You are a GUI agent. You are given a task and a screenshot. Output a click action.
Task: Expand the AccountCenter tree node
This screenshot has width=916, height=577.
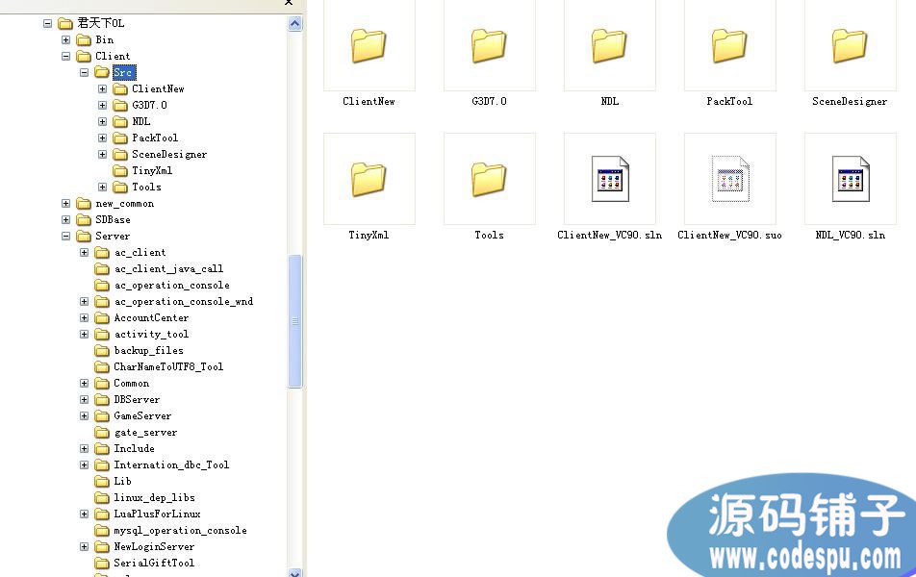click(84, 317)
